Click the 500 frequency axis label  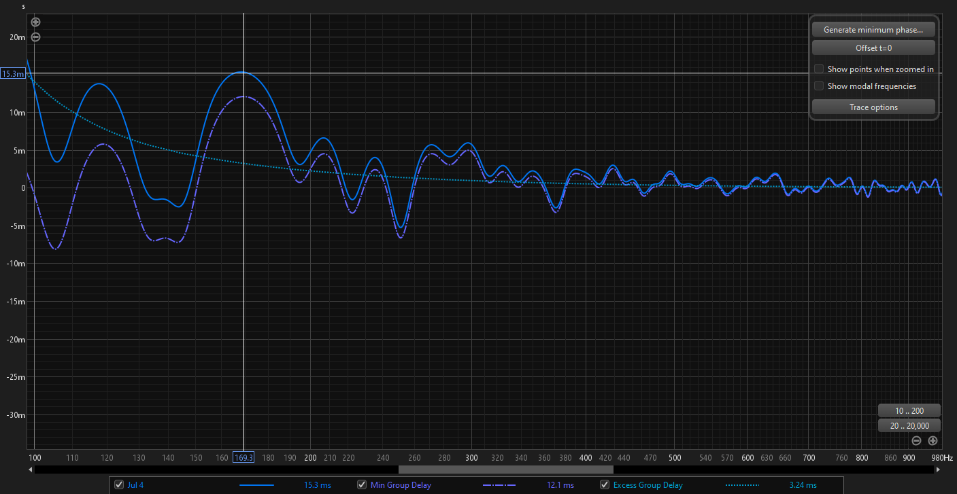(x=675, y=458)
